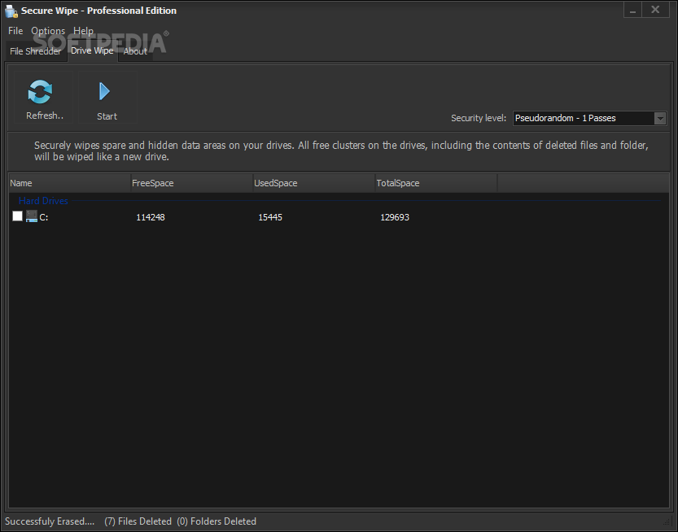Switch to the File Shredder tab

tap(36, 51)
